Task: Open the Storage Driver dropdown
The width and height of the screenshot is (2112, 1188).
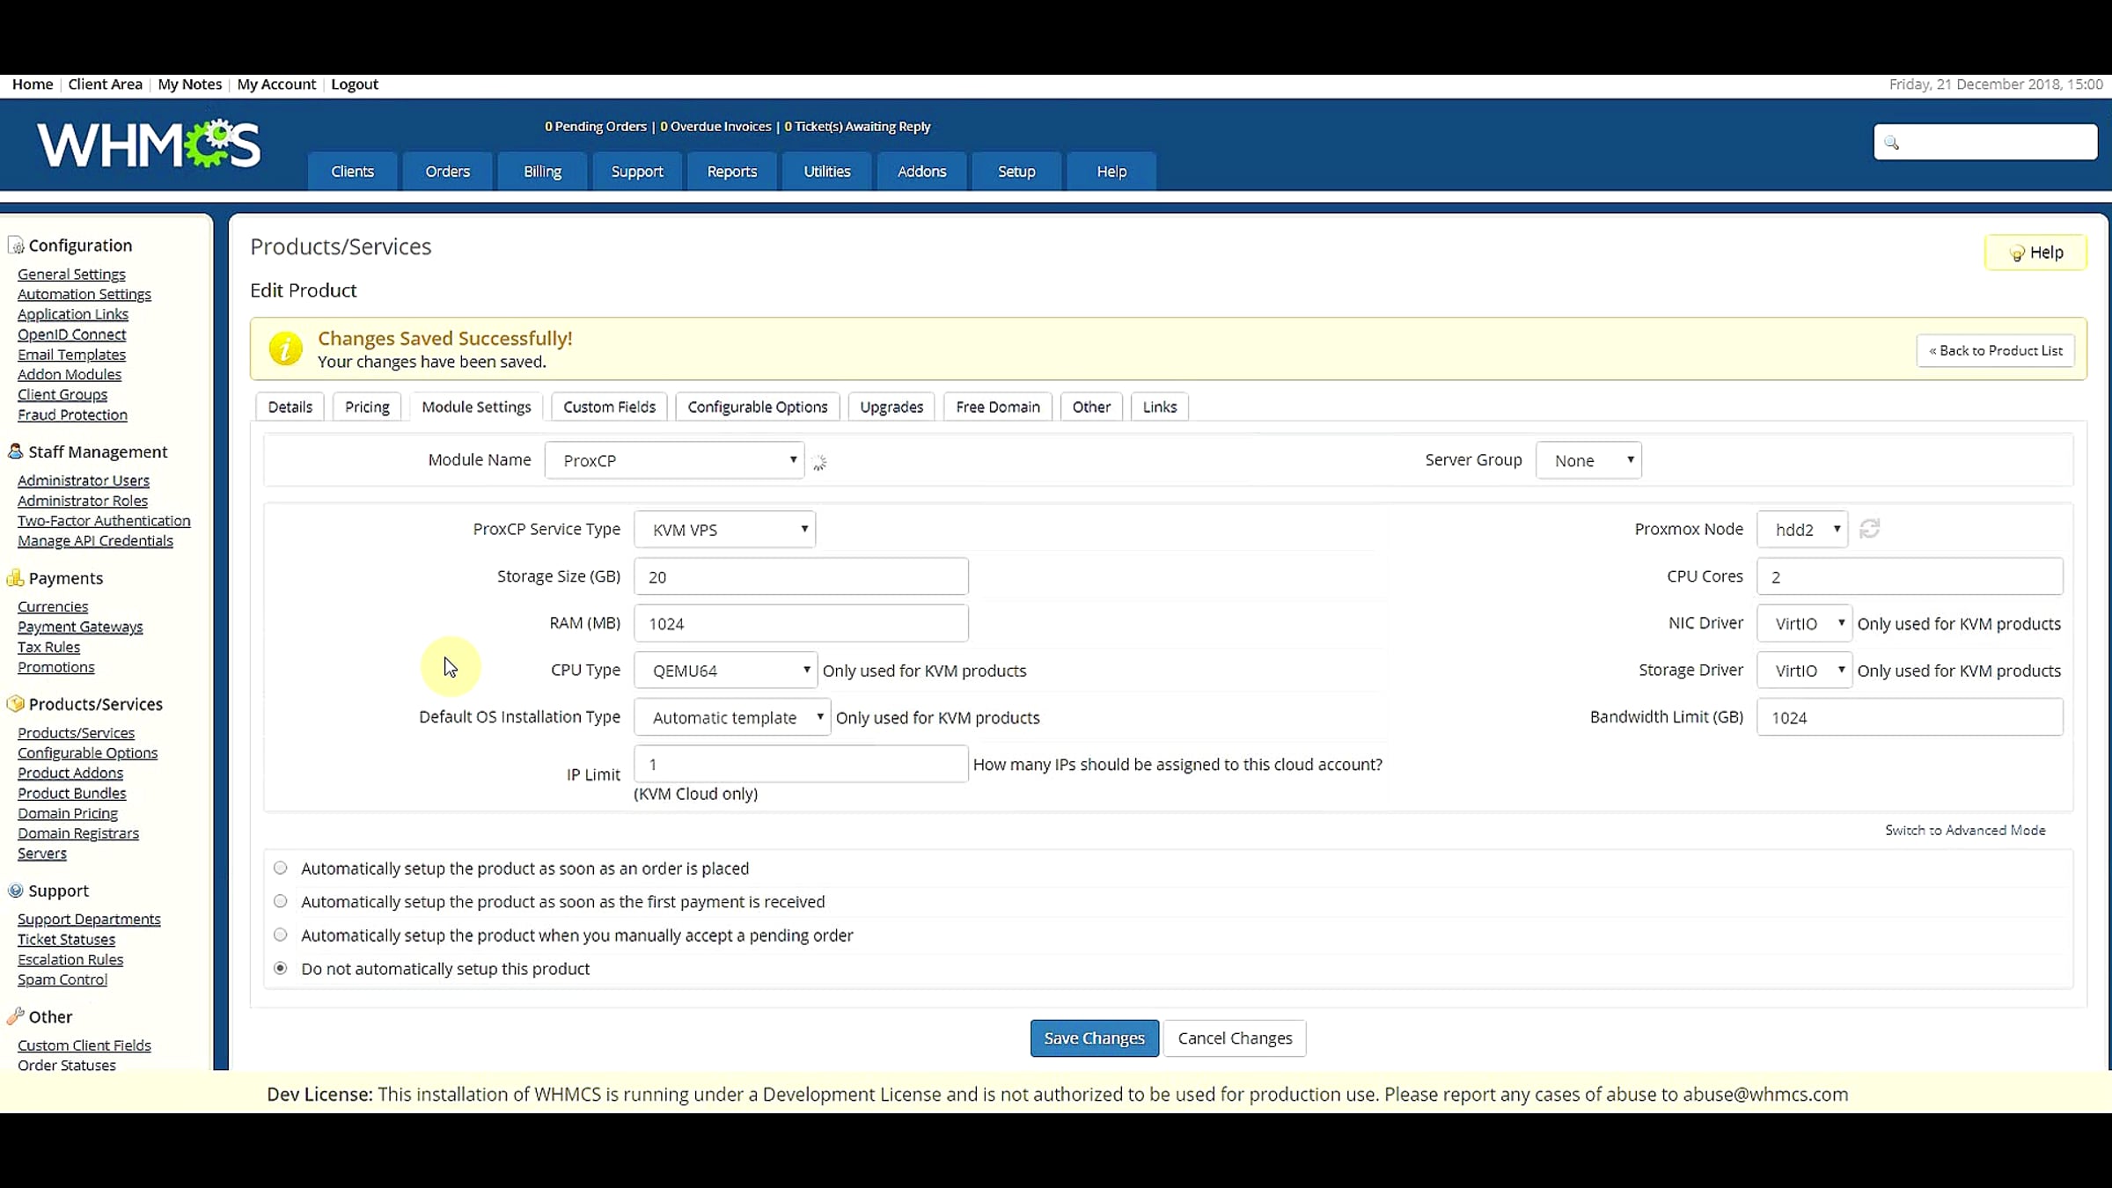Action: (x=1805, y=671)
